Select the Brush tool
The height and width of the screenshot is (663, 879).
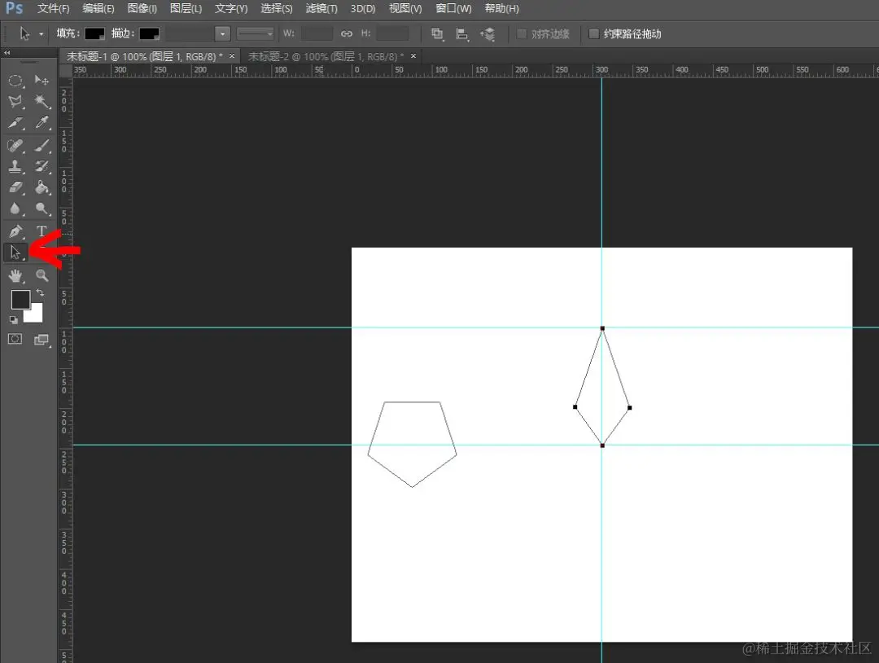[x=42, y=146]
